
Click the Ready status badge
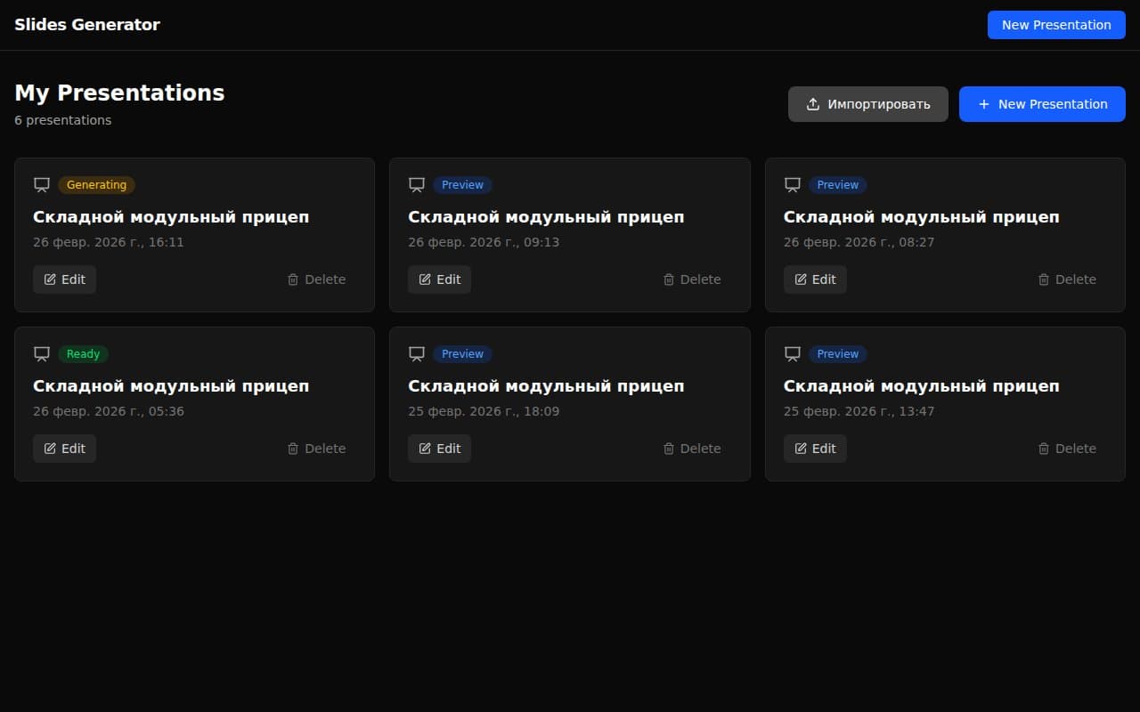coord(83,353)
